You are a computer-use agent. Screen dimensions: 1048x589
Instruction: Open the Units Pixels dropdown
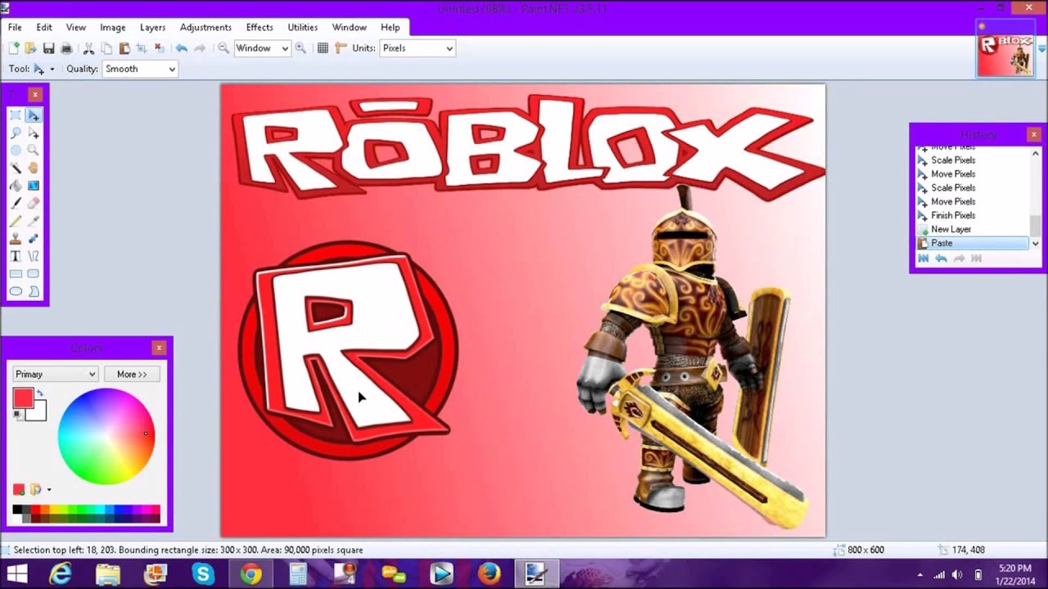(x=418, y=48)
